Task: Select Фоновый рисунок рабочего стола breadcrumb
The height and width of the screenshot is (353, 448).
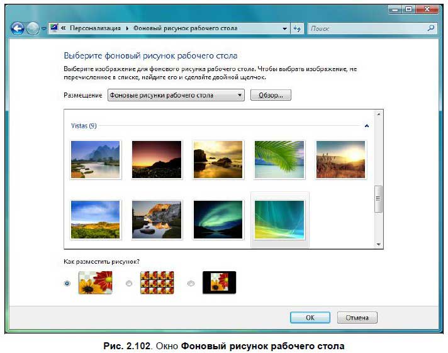Action: [x=186, y=28]
